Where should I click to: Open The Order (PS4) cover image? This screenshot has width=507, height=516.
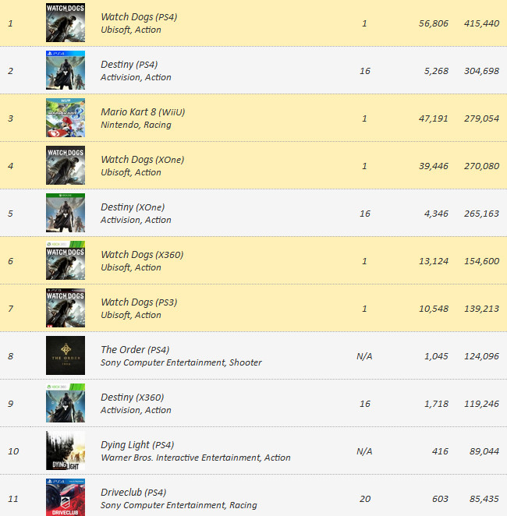click(x=66, y=356)
